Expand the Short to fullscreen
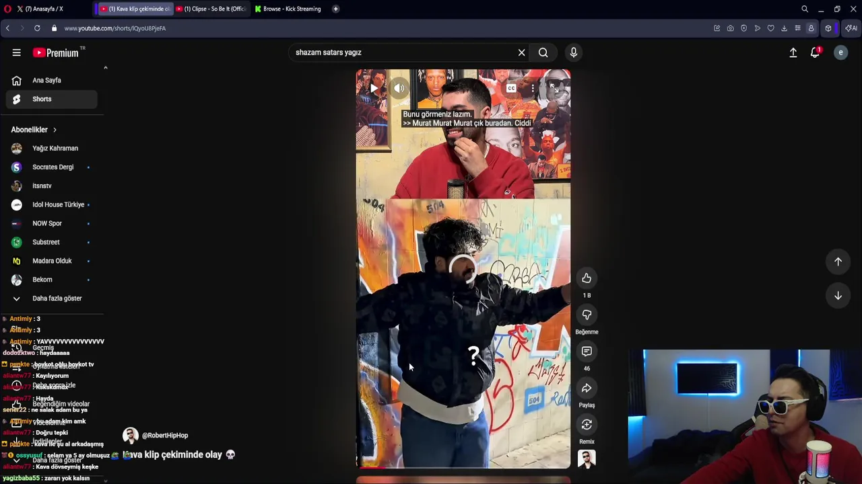The width and height of the screenshot is (862, 484). coord(555,88)
